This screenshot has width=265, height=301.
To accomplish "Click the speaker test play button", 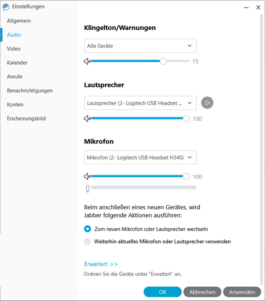I will pyautogui.click(x=207, y=103).
